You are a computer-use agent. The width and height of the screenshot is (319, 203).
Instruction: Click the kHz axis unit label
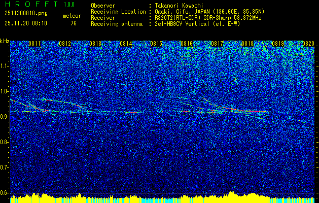pos(5,42)
